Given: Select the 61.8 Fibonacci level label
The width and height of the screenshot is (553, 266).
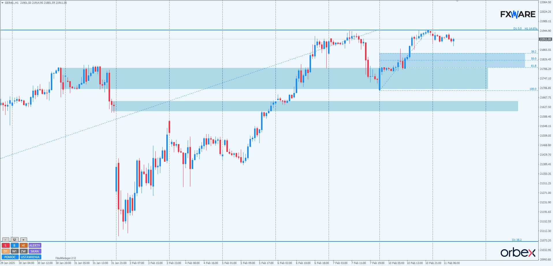Looking at the screenshot, I should [x=533, y=66].
